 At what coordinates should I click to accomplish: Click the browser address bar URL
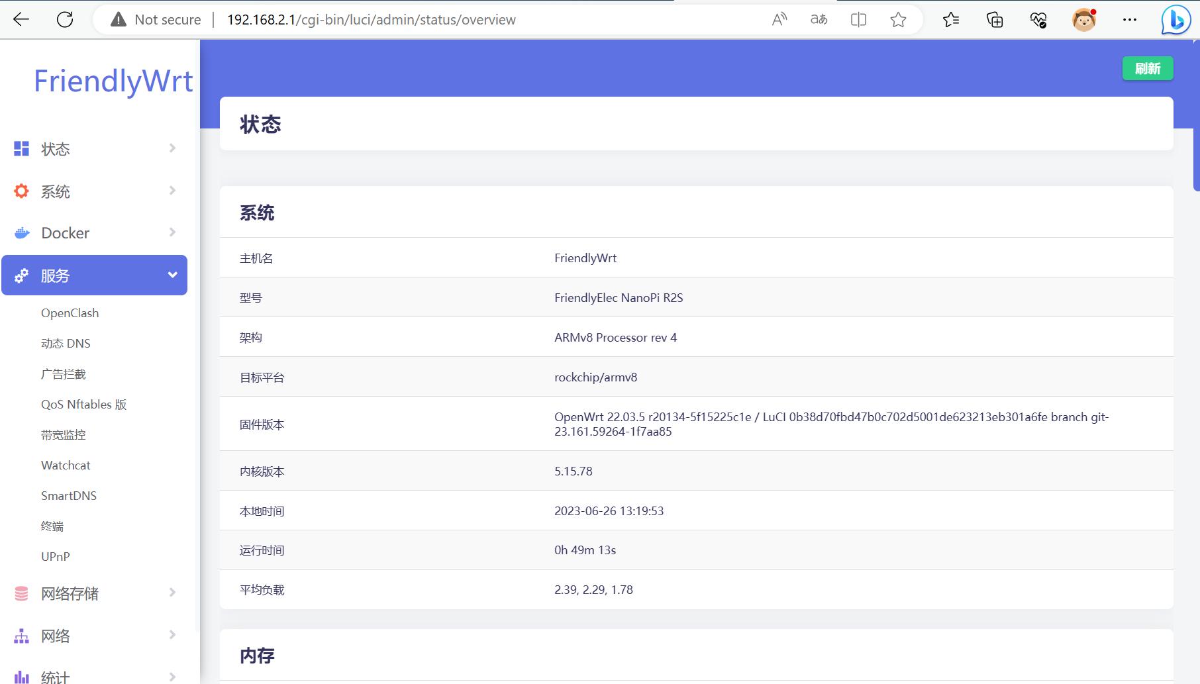tap(371, 20)
